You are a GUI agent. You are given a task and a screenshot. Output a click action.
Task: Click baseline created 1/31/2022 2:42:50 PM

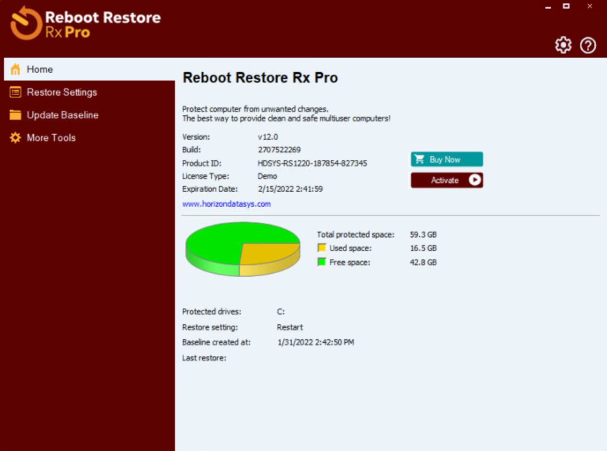(316, 342)
